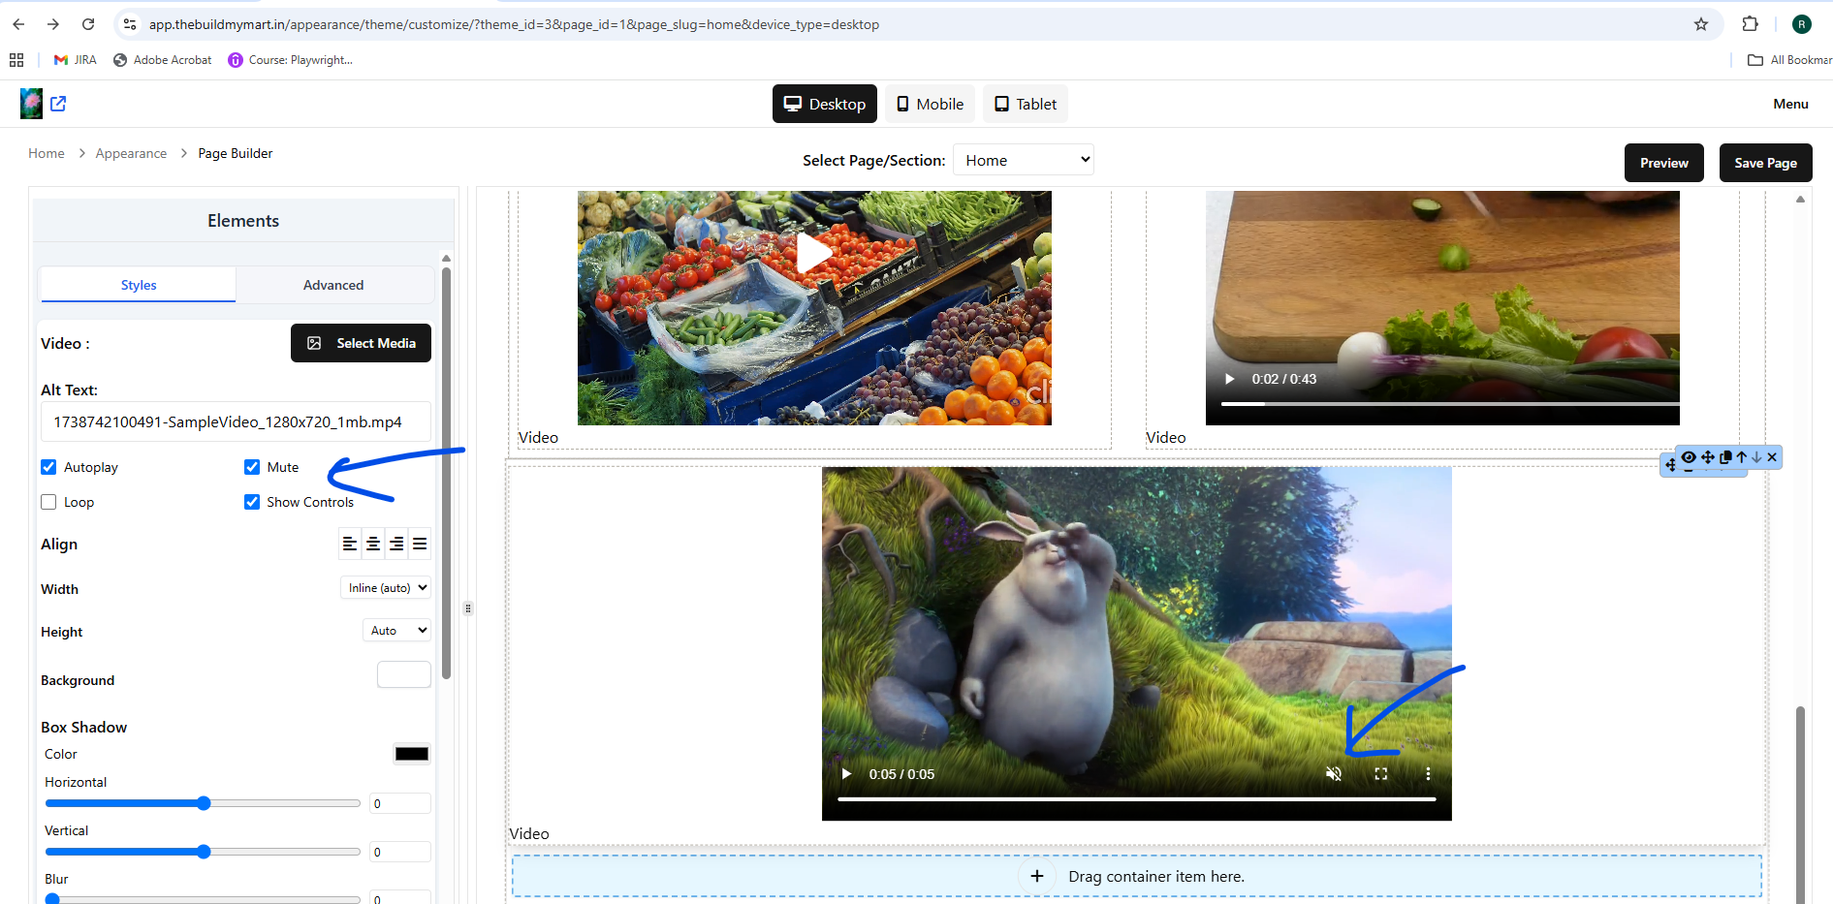Screen dimensions: 1833x904
Task: Pick the Background color swatch
Action: coord(404,674)
